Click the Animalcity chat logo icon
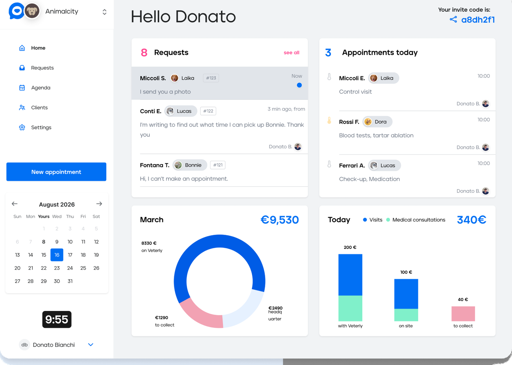This screenshot has height=365, width=512. (x=16, y=11)
